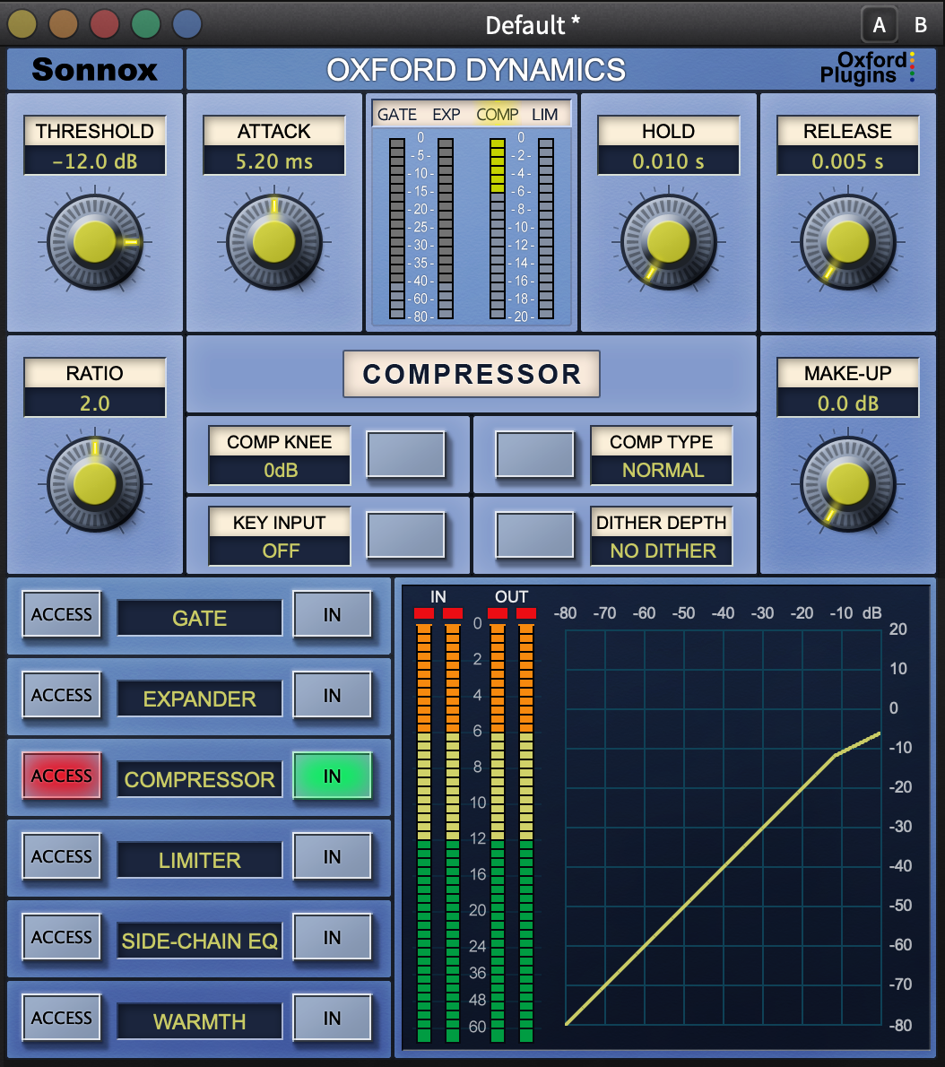
Task: Click the right OUT meter red clip indicator
Action: click(526, 613)
